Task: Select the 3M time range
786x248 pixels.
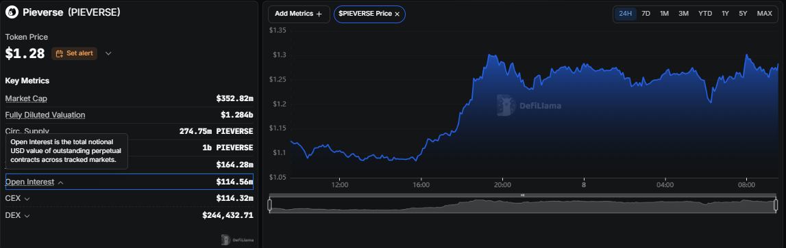Action: [x=683, y=14]
